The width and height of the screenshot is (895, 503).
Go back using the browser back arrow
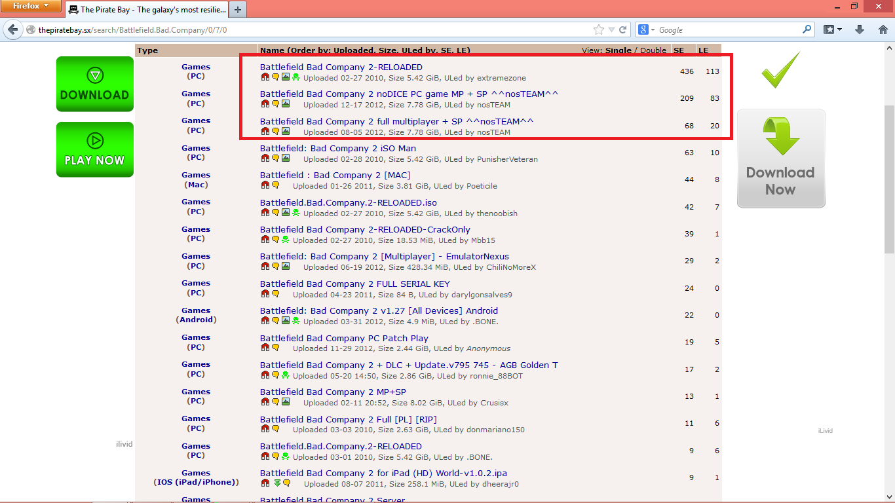pos(12,30)
